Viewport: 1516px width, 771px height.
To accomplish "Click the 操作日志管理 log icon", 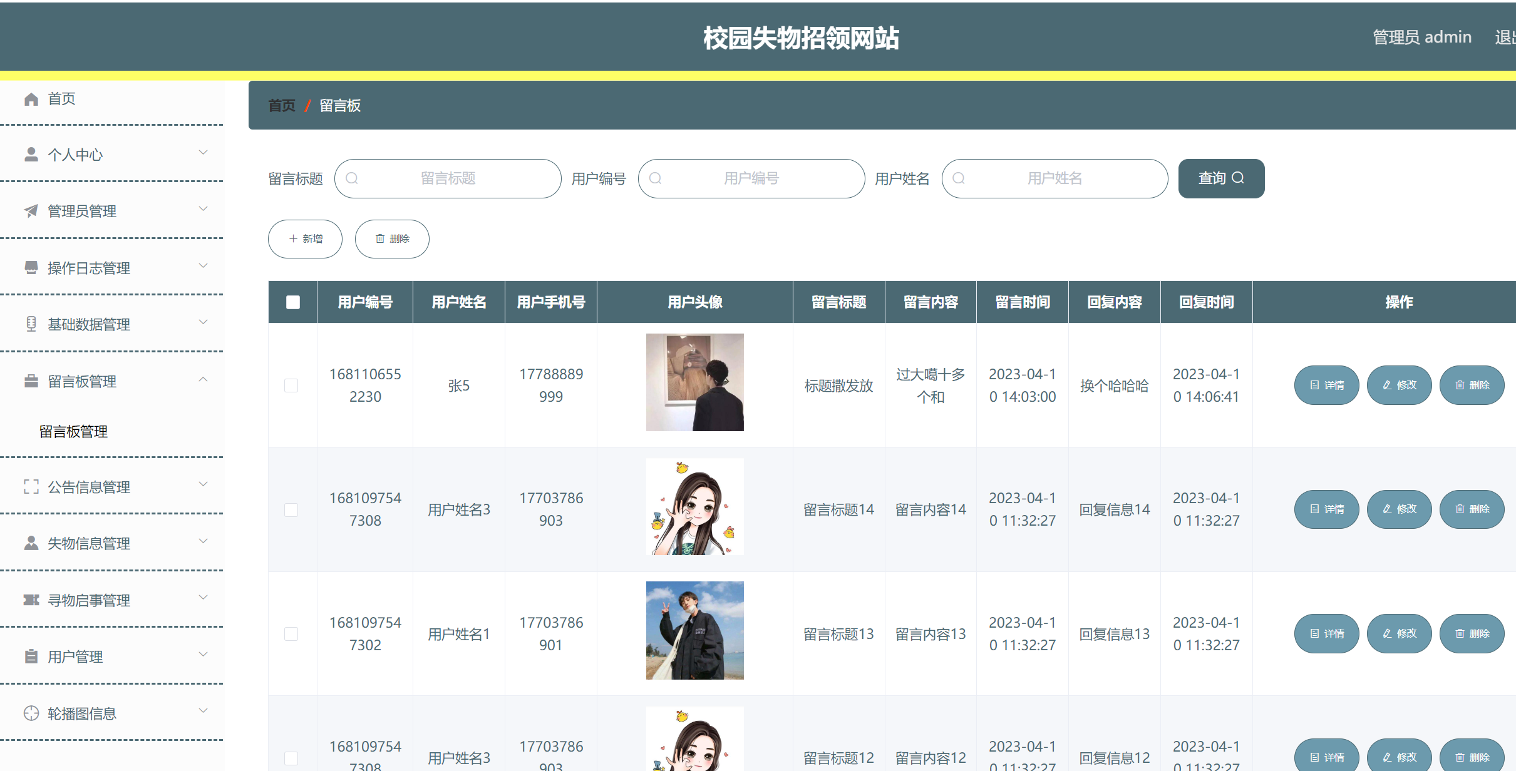I will pyautogui.click(x=31, y=267).
